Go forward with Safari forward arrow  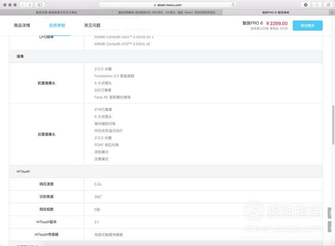[30, 5]
